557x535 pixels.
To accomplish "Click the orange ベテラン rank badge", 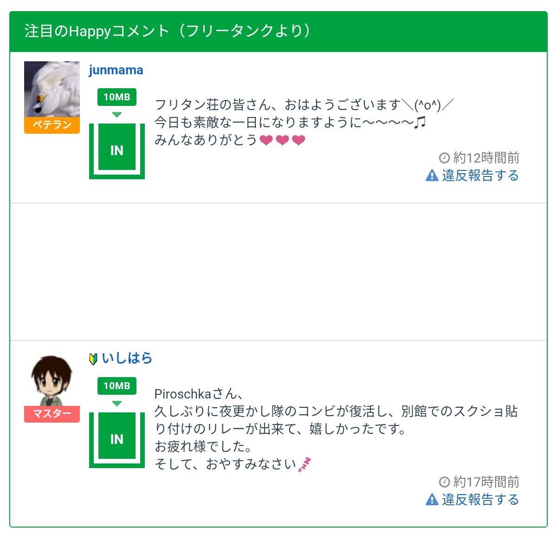I will point(52,125).
